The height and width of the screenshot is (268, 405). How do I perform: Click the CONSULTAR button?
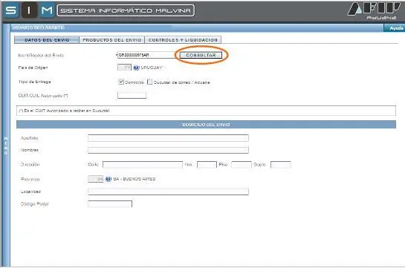pos(201,55)
